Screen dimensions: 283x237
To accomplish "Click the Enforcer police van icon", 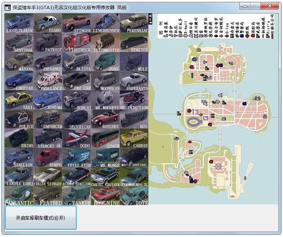I will pos(48,119).
